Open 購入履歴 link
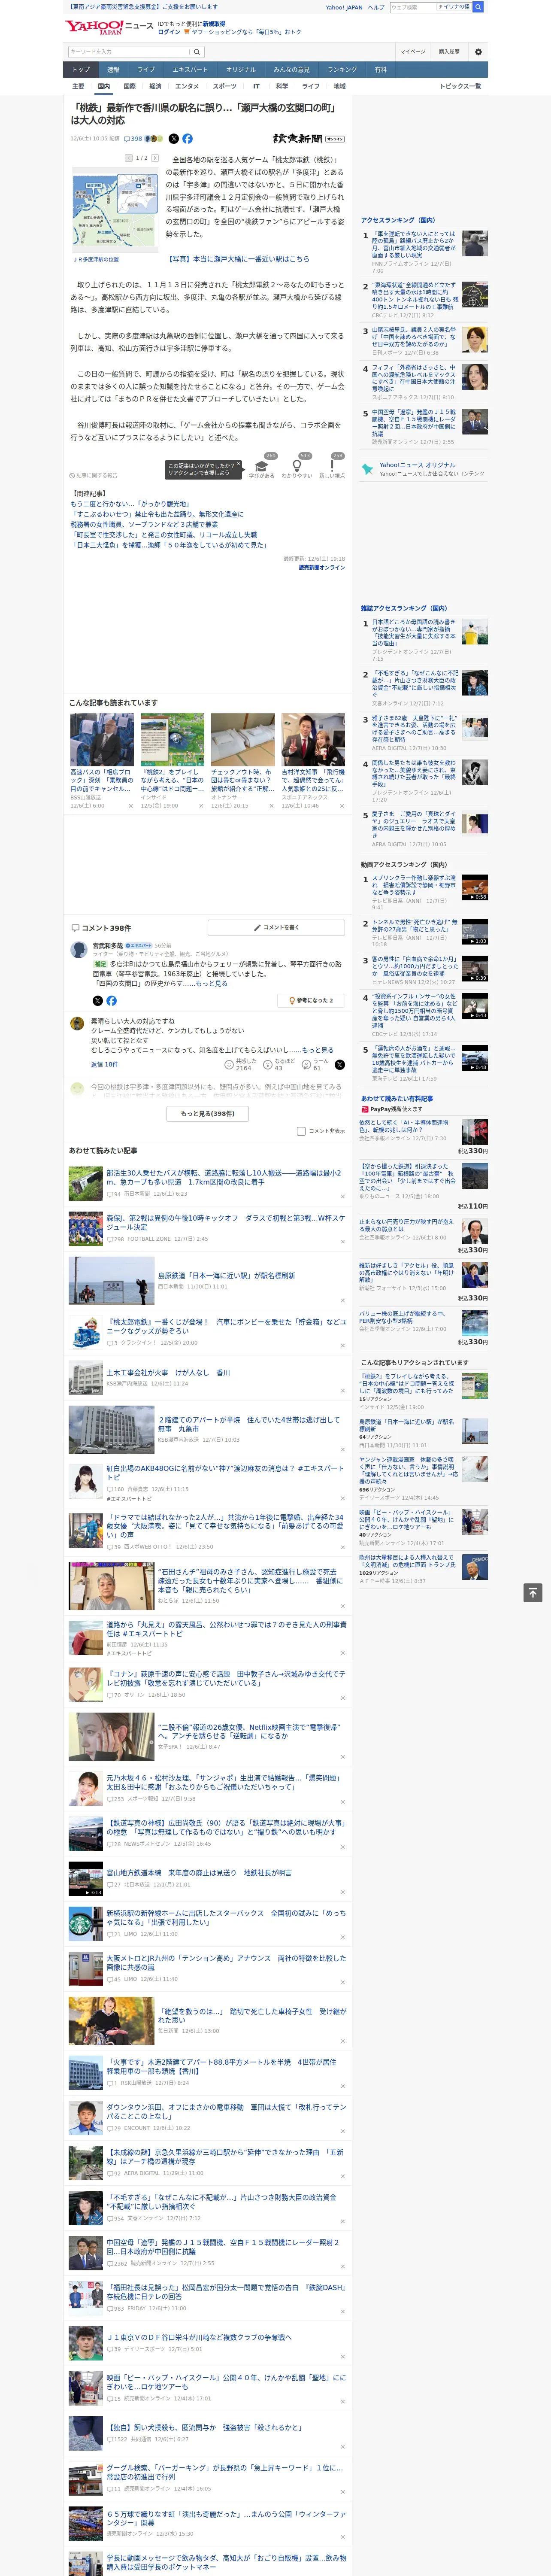This screenshot has height=2576, width=551. tap(449, 51)
